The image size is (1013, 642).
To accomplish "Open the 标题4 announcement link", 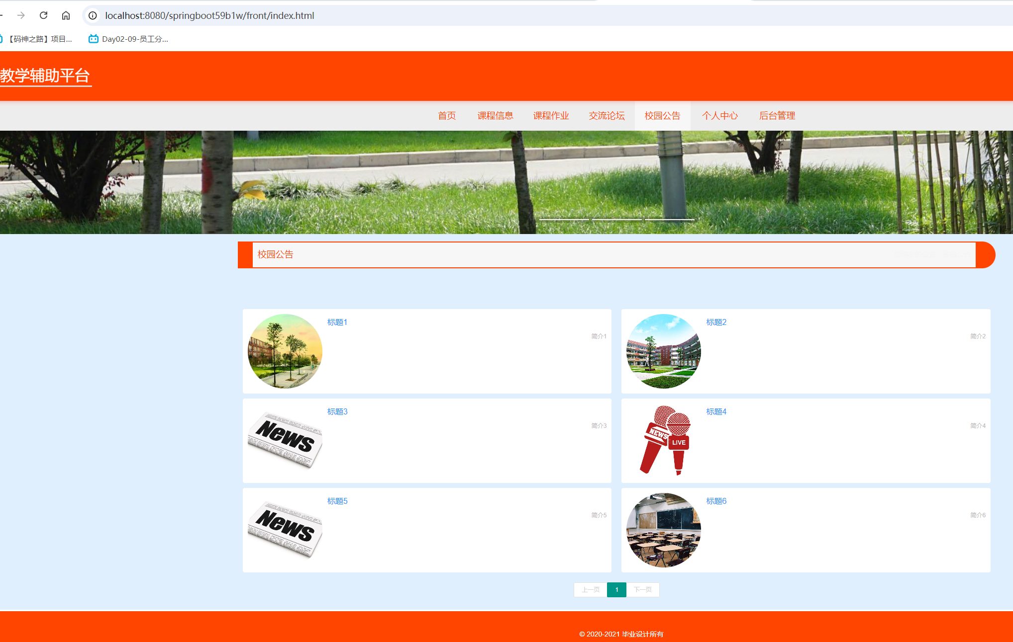I will 716,411.
